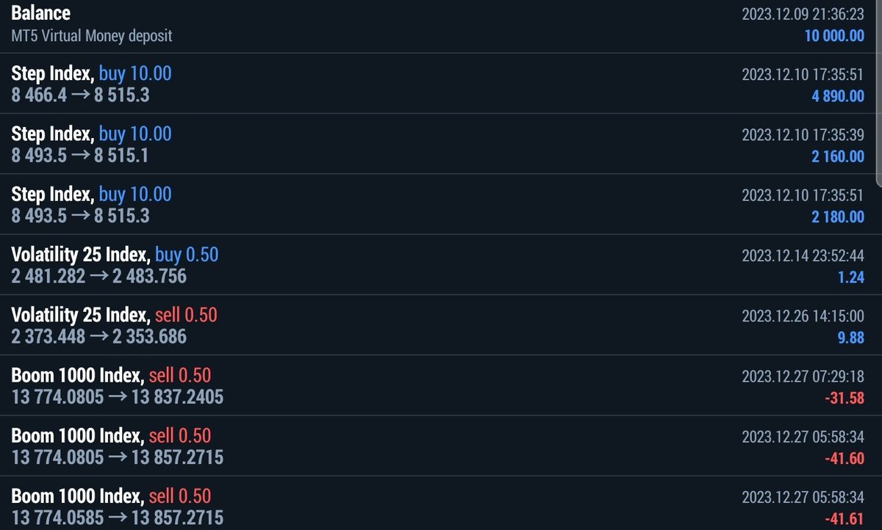Click the 4 890.00 profit value
Screen dimensions: 882x530
click(x=838, y=96)
